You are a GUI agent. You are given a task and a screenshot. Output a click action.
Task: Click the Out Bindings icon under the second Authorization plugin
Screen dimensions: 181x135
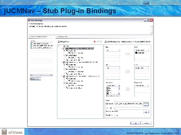point(67,69)
